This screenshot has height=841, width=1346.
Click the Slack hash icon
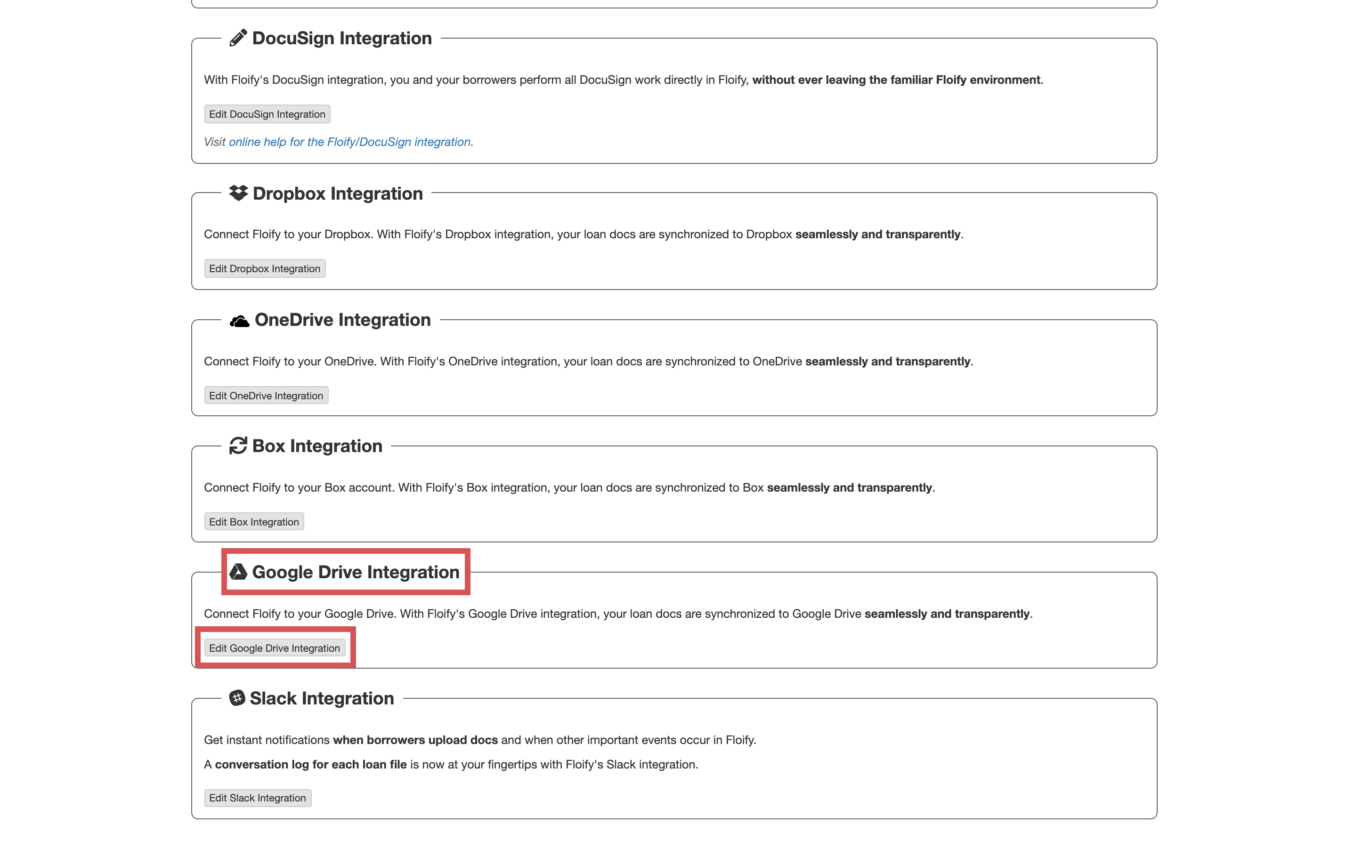tap(237, 697)
